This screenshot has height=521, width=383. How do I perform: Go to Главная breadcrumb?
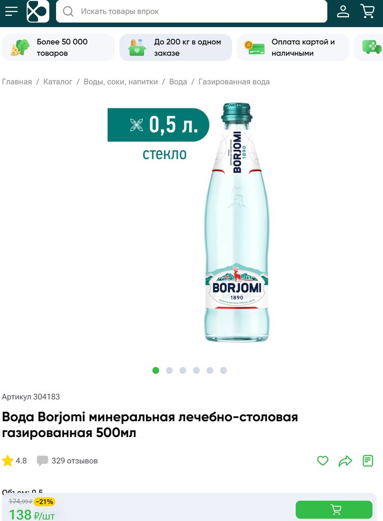17,82
